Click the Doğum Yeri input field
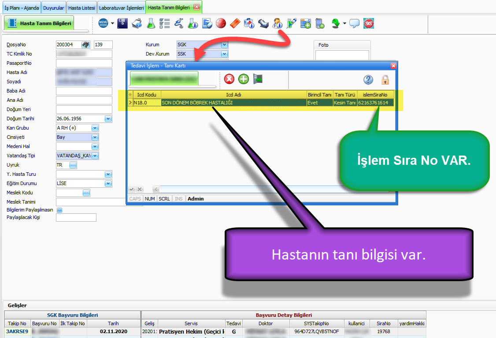Image resolution: width=496 pixels, height=338 pixels. pyautogui.click(x=84, y=109)
